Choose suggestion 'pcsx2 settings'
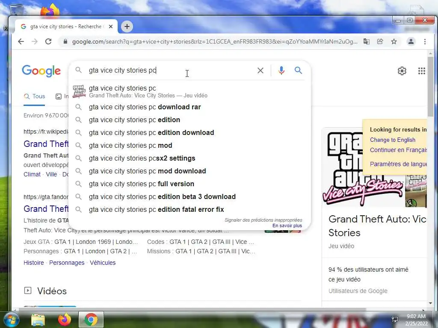Screen dimensions: 438x328 [189, 158]
